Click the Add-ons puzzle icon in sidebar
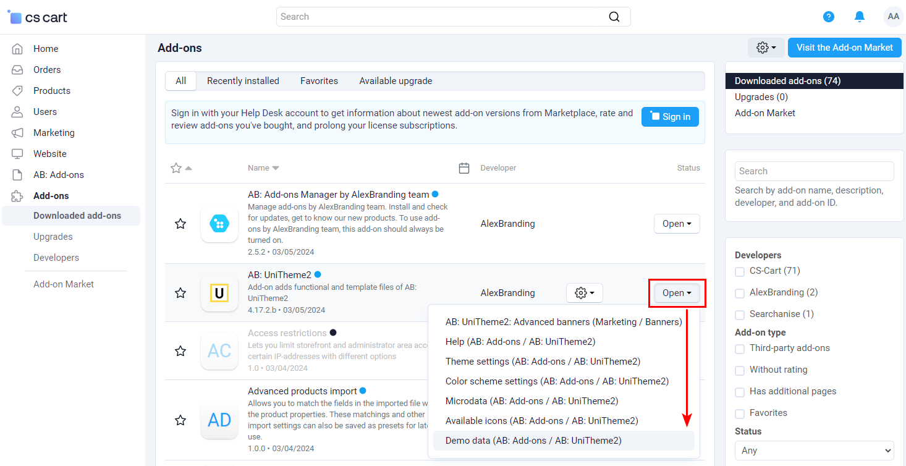 pyautogui.click(x=17, y=196)
